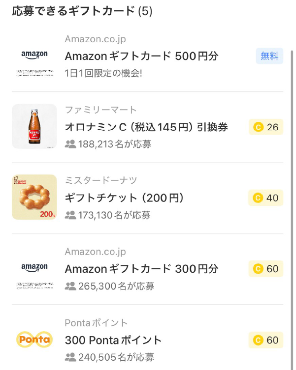Select ギフトチケット (200円) title

[124, 198]
